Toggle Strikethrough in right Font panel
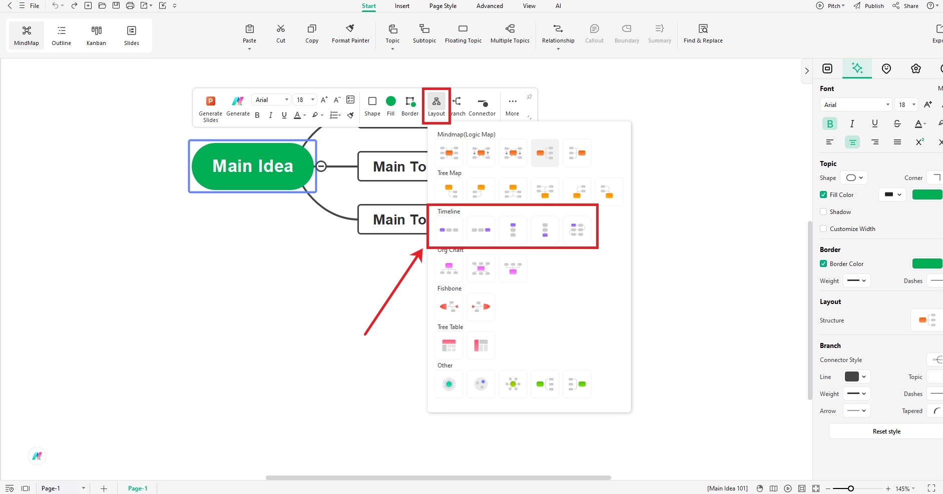 897,123
